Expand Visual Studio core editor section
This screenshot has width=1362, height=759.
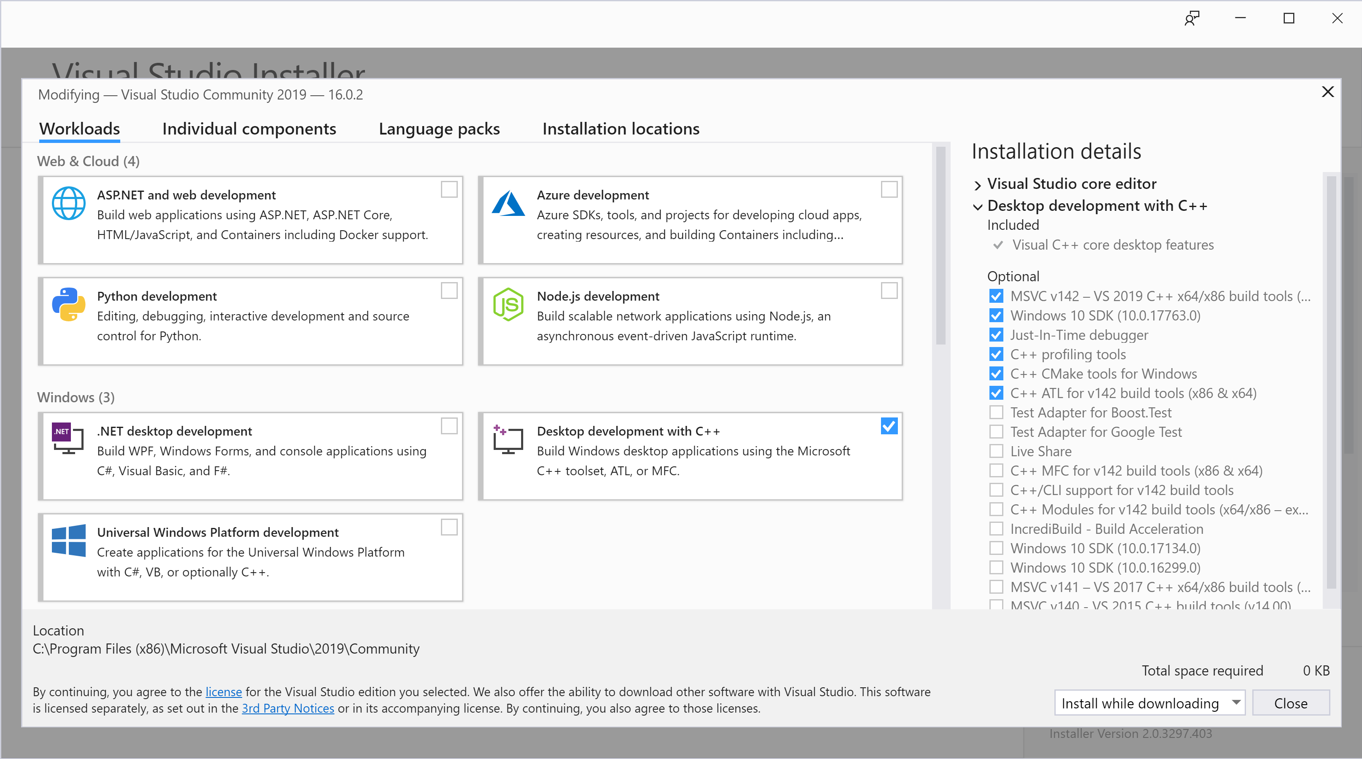point(978,185)
